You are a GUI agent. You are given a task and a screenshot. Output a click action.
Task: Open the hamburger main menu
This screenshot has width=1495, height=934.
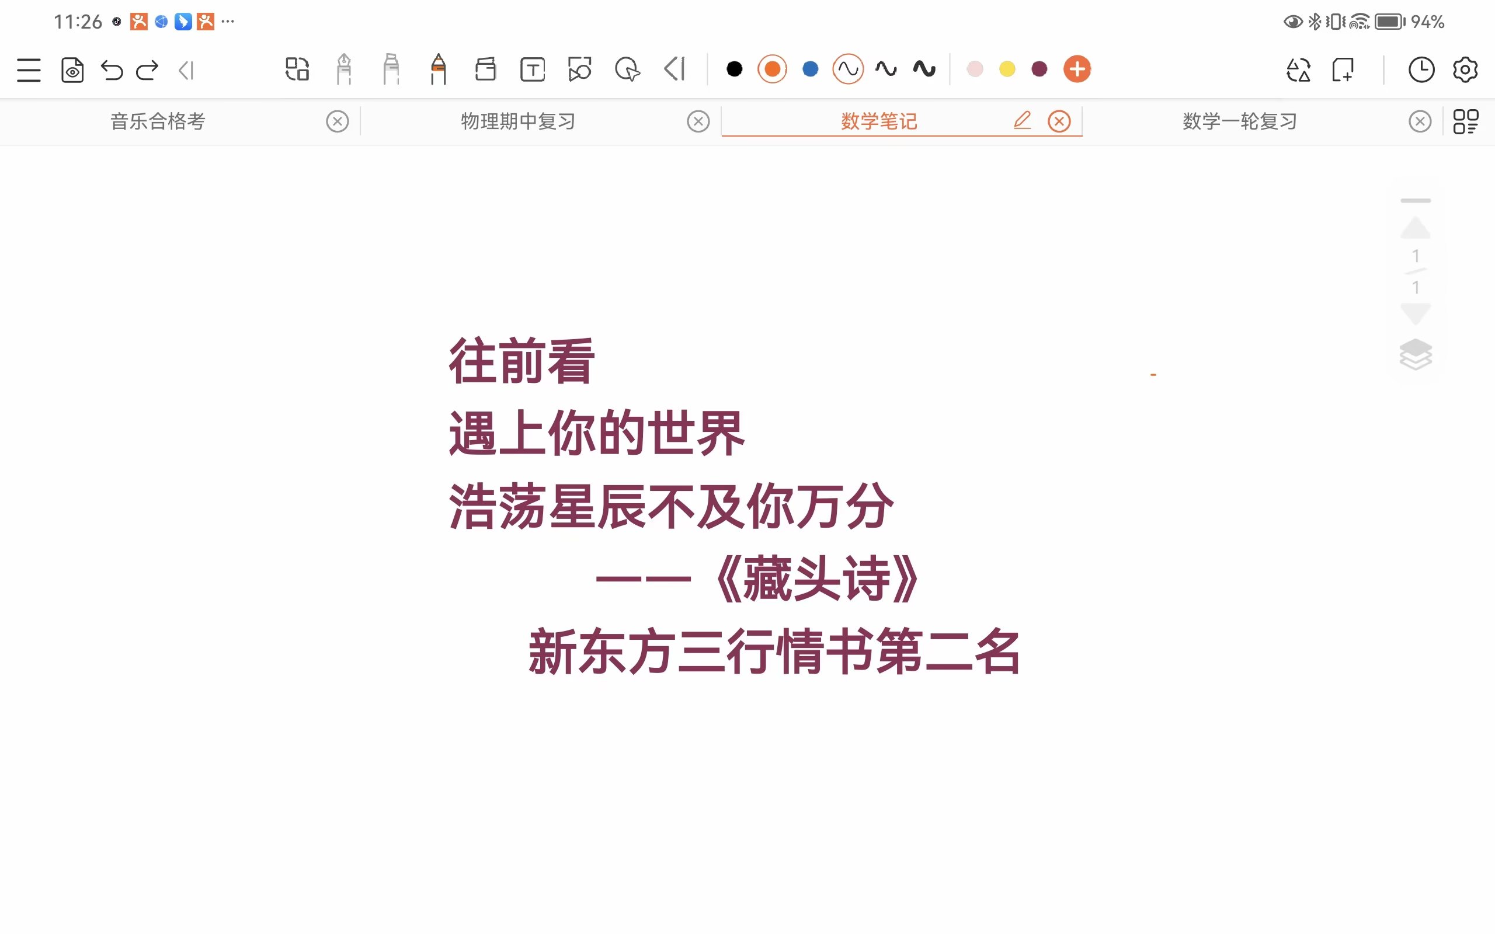point(29,70)
